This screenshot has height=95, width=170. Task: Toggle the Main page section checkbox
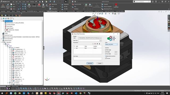(x=106, y=50)
